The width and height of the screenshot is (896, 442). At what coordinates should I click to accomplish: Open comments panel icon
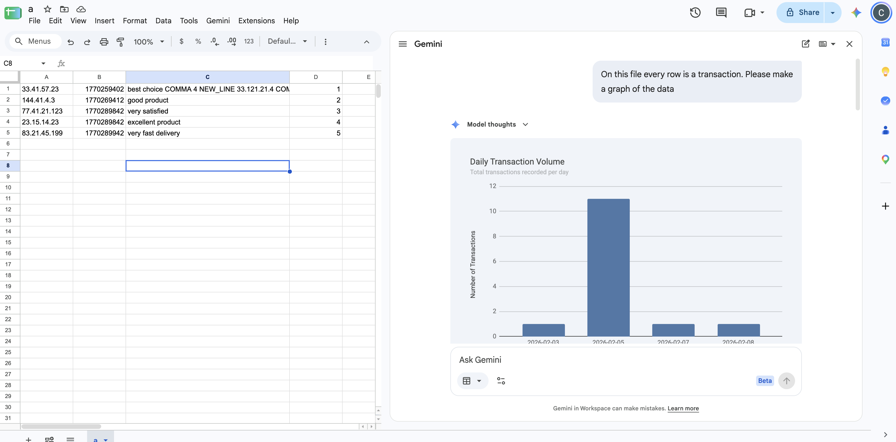coord(721,13)
